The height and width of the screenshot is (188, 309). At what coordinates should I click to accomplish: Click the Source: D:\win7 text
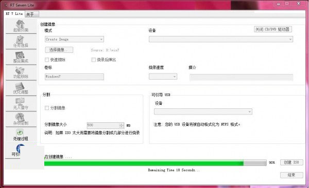click(x=105, y=50)
